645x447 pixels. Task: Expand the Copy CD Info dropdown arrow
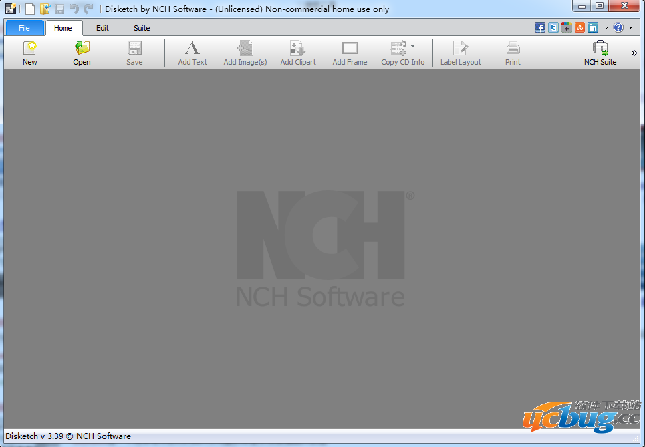pyautogui.click(x=413, y=46)
